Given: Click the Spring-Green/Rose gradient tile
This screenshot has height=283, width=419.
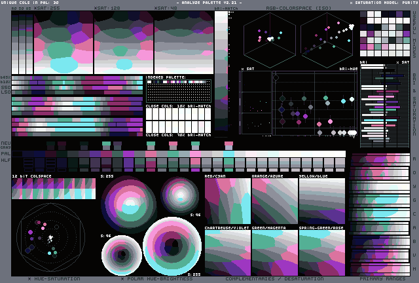Looking at the screenshot, I should [321, 252].
